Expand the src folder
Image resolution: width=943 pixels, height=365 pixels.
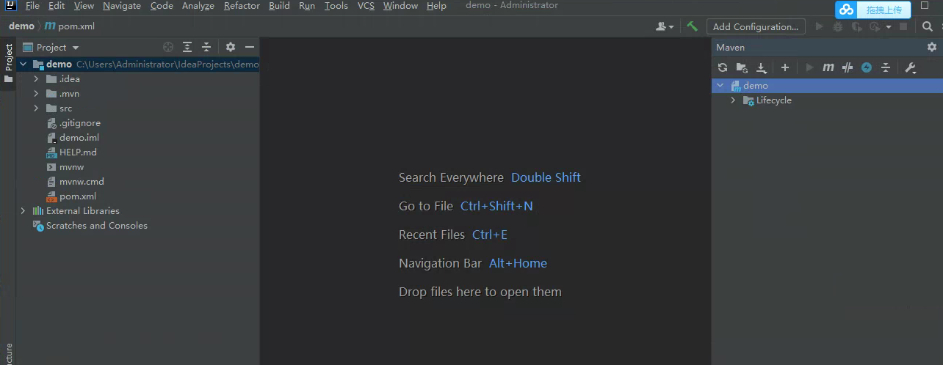point(36,108)
